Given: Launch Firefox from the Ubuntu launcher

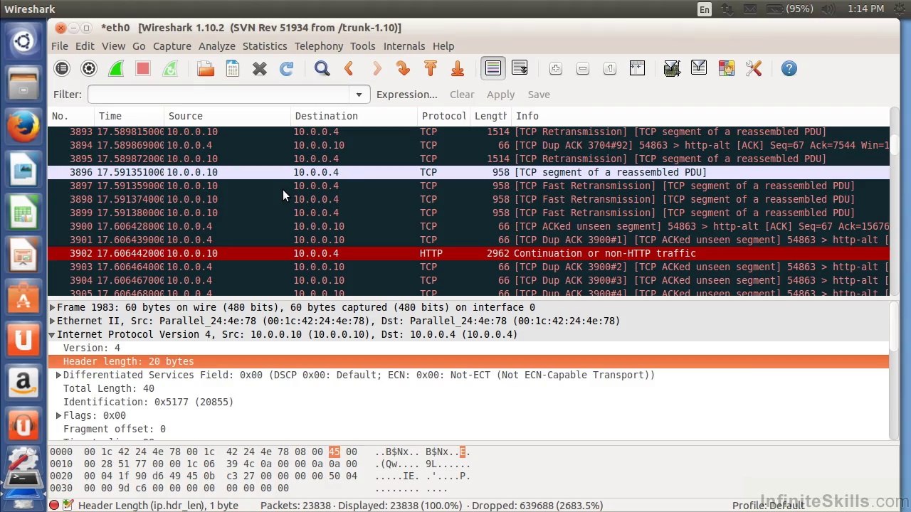Looking at the screenshot, I should pyautogui.click(x=23, y=127).
